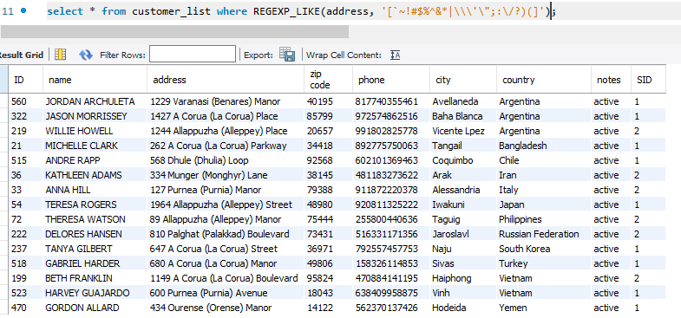Click zip code 92568
The width and height of the screenshot is (681, 318).
319,160
